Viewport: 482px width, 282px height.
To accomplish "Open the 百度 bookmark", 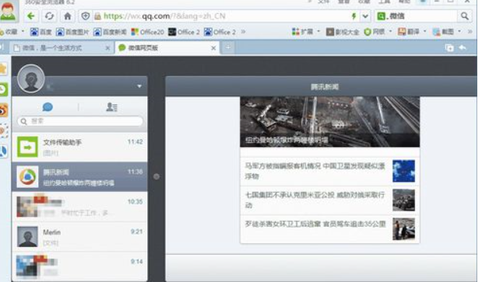I will tap(41, 32).
